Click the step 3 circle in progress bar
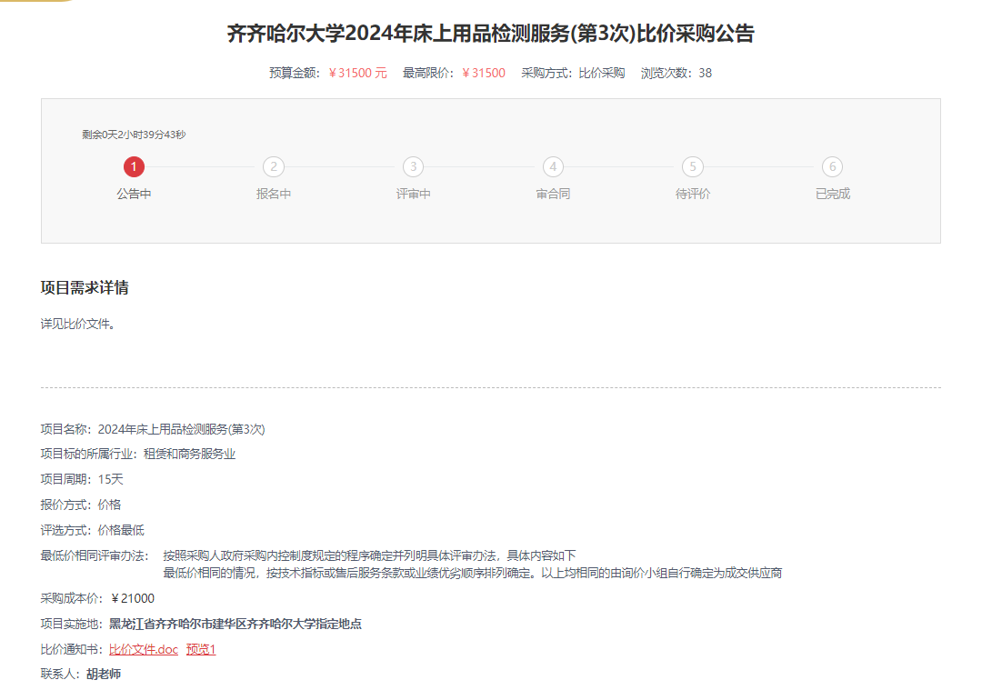This screenshot has width=982, height=690. point(414,166)
